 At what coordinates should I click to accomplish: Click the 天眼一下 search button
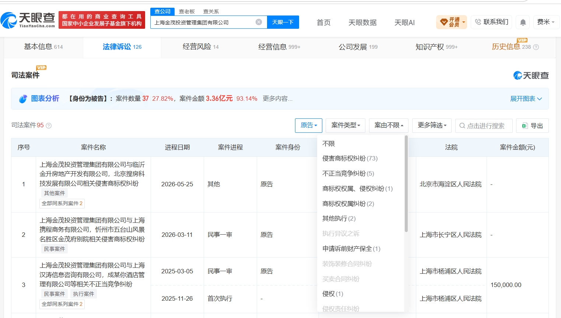coord(283,22)
